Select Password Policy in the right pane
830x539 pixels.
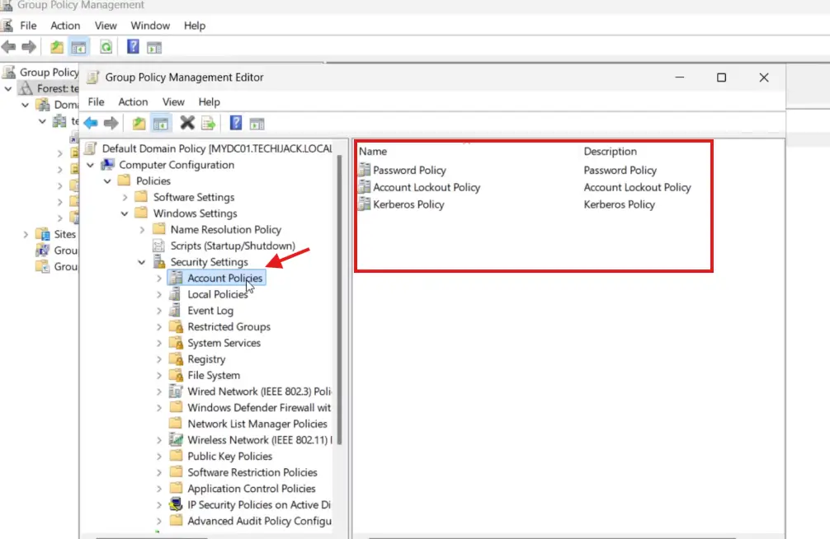pos(409,171)
